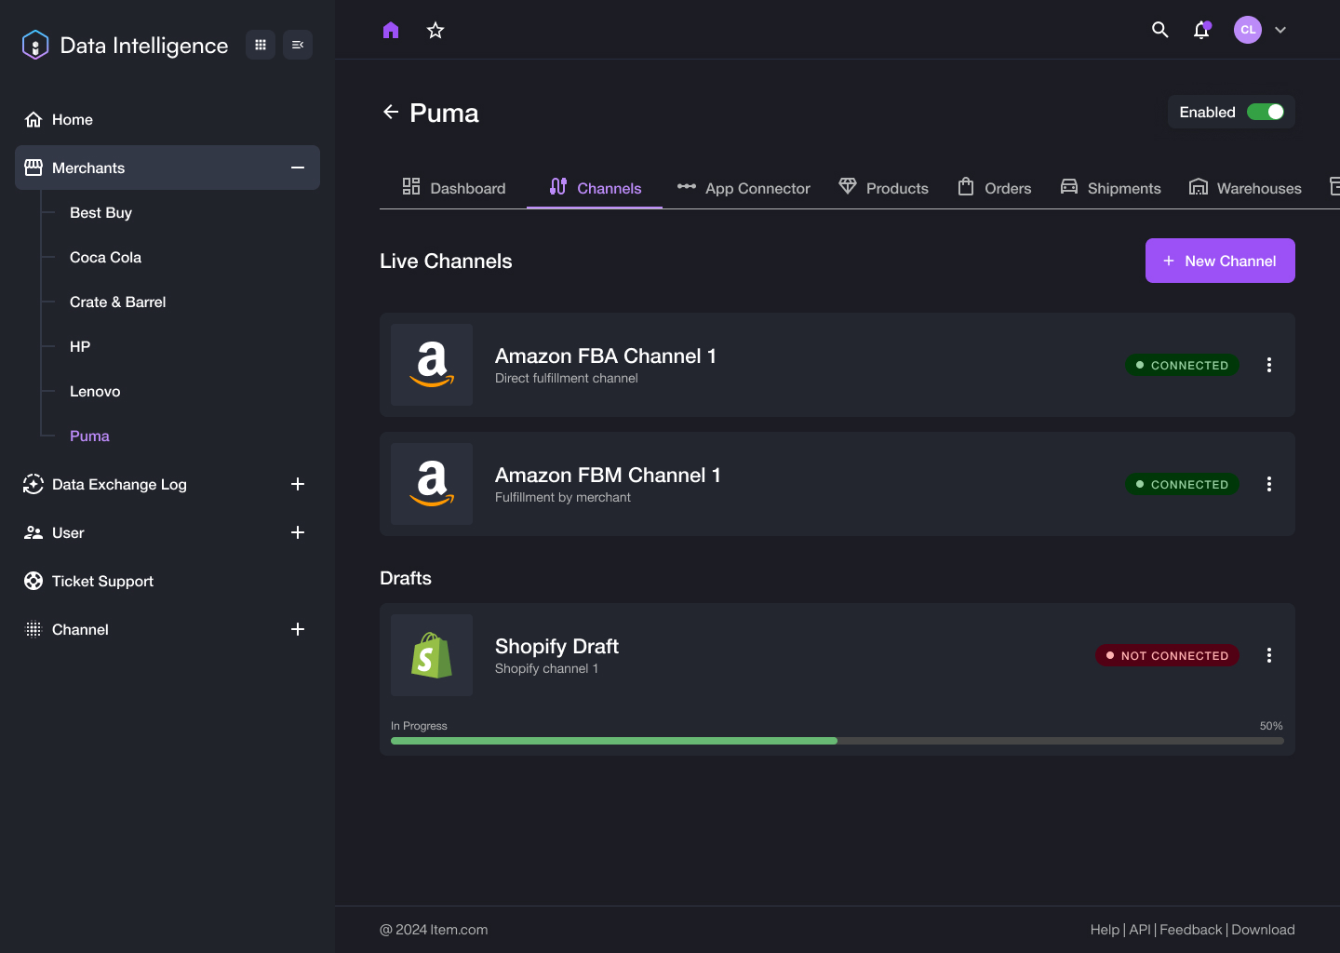This screenshot has height=953, width=1340.
Task: Open the user account dropdown chevron
Action: (x=1280, y=30)
